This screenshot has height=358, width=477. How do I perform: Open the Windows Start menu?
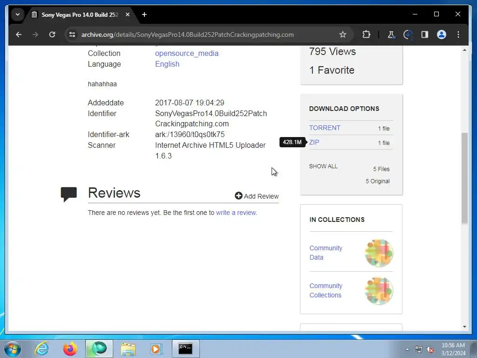click(13, 349)
